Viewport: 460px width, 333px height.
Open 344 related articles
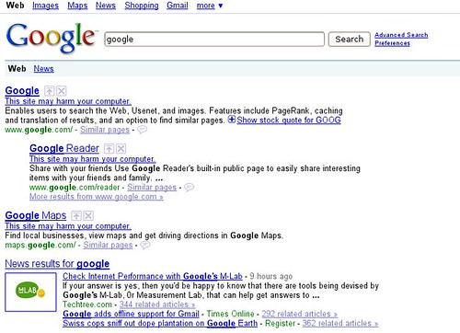[x=157, y=304]
